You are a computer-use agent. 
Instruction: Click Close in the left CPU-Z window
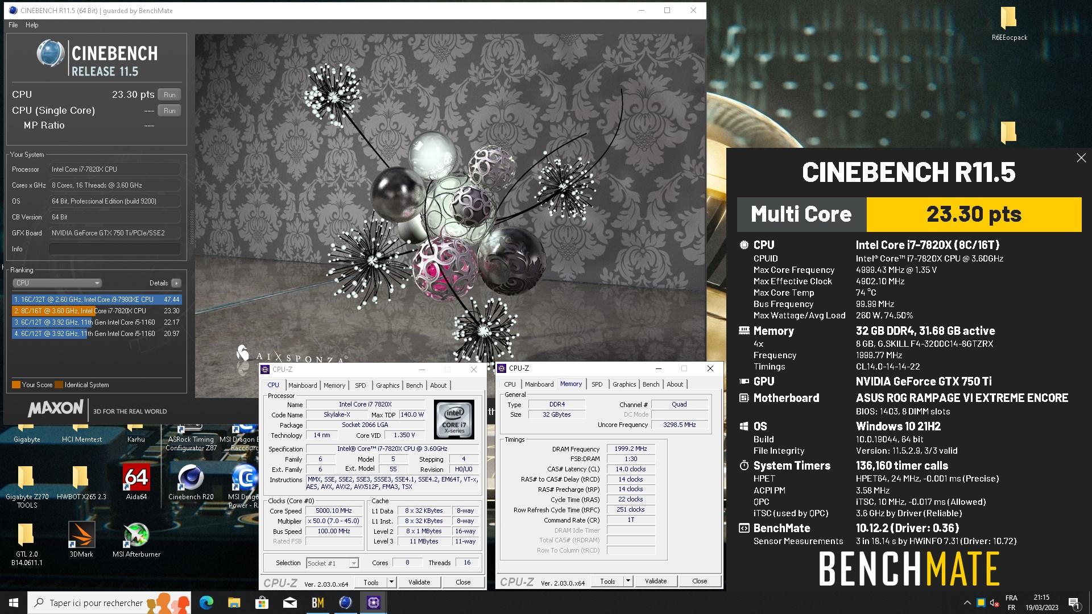tap(463, 582)
